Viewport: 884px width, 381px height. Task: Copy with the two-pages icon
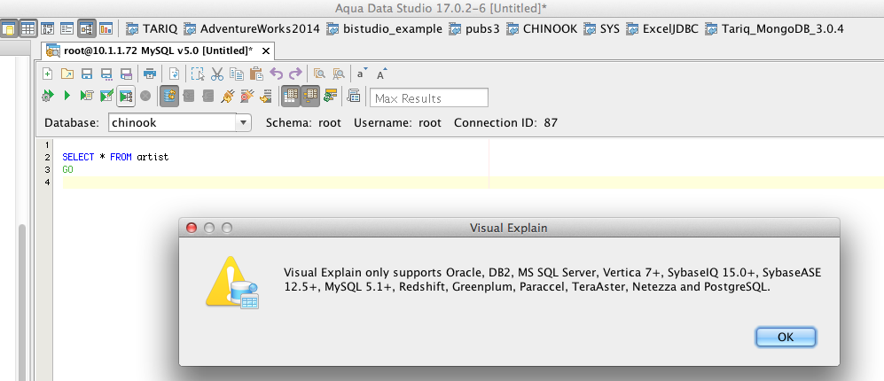tap(237, 74)
